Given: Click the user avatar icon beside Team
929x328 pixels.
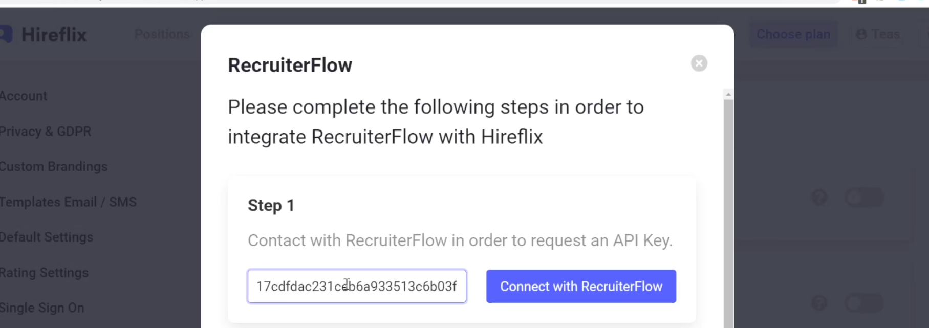Looking at the screenshot, I should [861, 34].
